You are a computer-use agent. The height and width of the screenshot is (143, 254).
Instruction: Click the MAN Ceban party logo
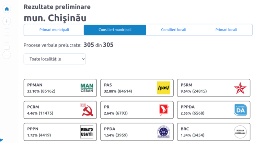[x=86, y=88]
